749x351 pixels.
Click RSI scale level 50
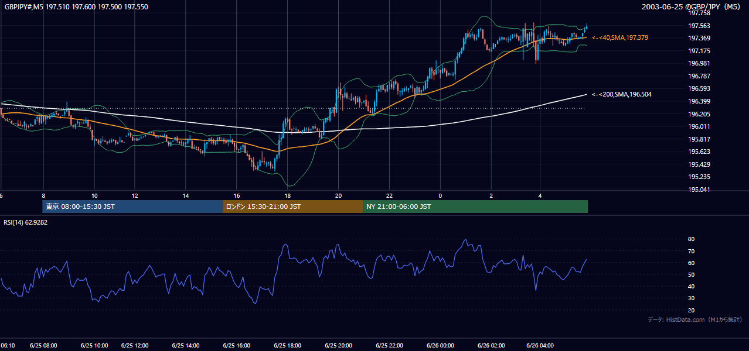tap(691, 274)
